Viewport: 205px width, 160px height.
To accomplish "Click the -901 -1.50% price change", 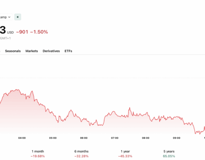I will click(32, 32).
